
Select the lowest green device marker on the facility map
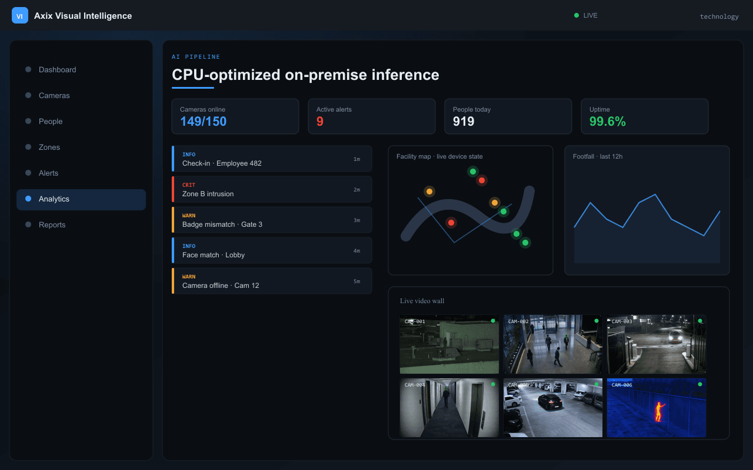[525, 243]
